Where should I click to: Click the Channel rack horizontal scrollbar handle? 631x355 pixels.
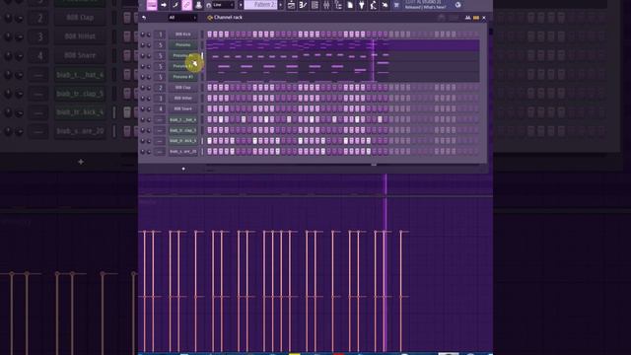374,165
